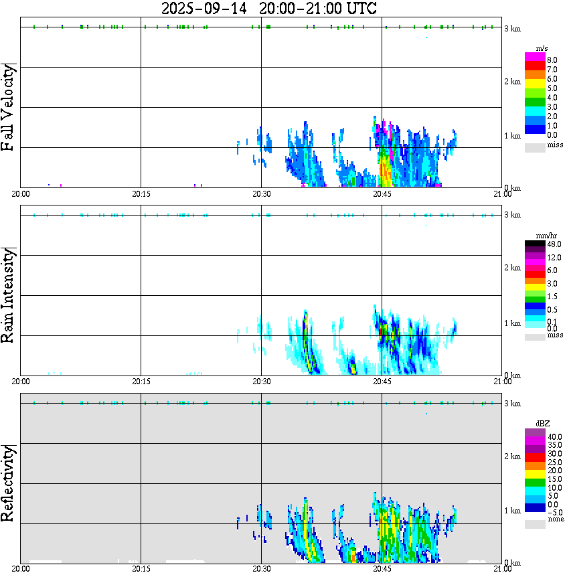The image size is (569, 581).
Task: Select cyan 2.0 m/s legend swatch
Action: tap(535, 112)
